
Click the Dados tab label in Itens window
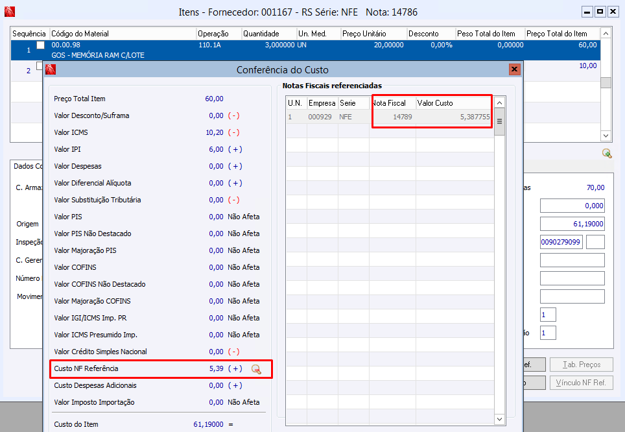click(27, 166)
